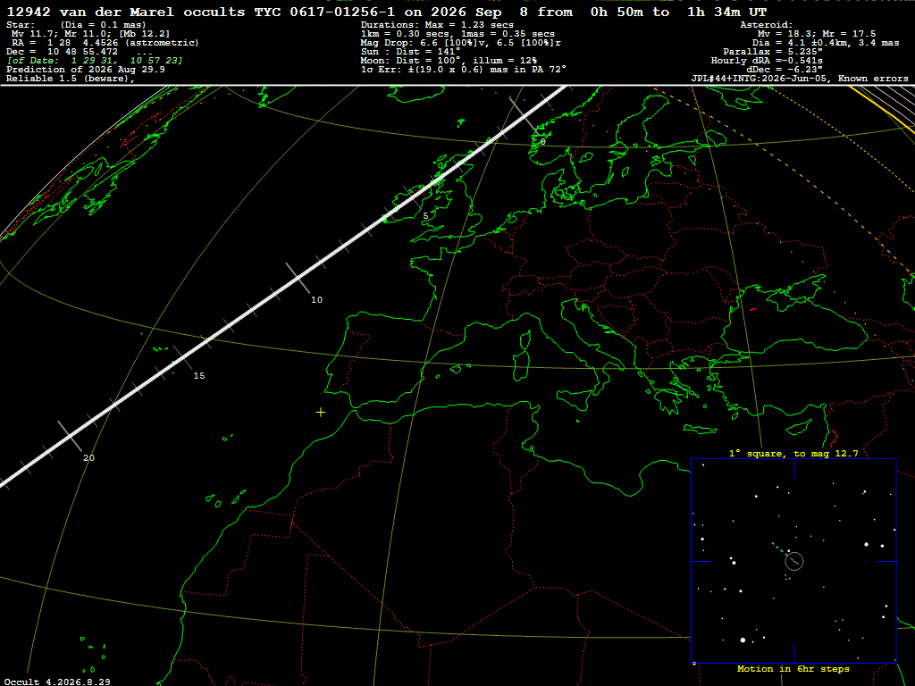Click the '1° square, to mag 12.7' caption
Image resolution: width=915 pixels, height=686 pixels.
coord(793,453)
